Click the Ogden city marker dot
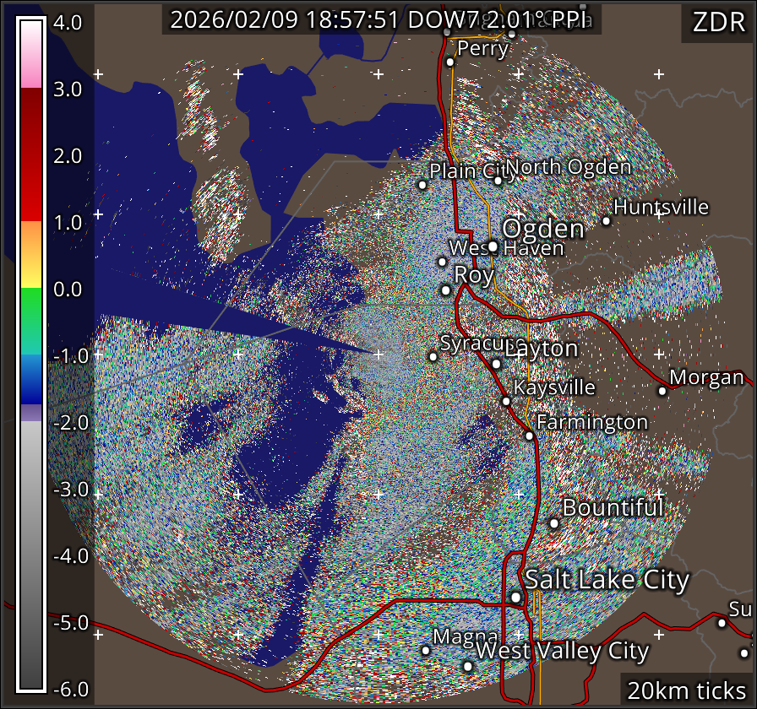The width and height of the screenshot is (757, 709). click(x=493, y=246)
